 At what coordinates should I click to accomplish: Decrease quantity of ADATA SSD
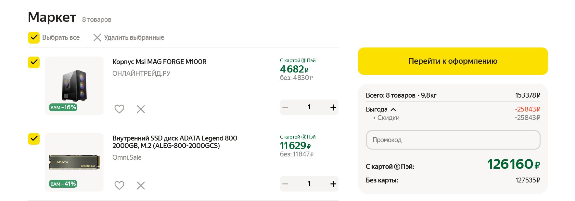285,184
